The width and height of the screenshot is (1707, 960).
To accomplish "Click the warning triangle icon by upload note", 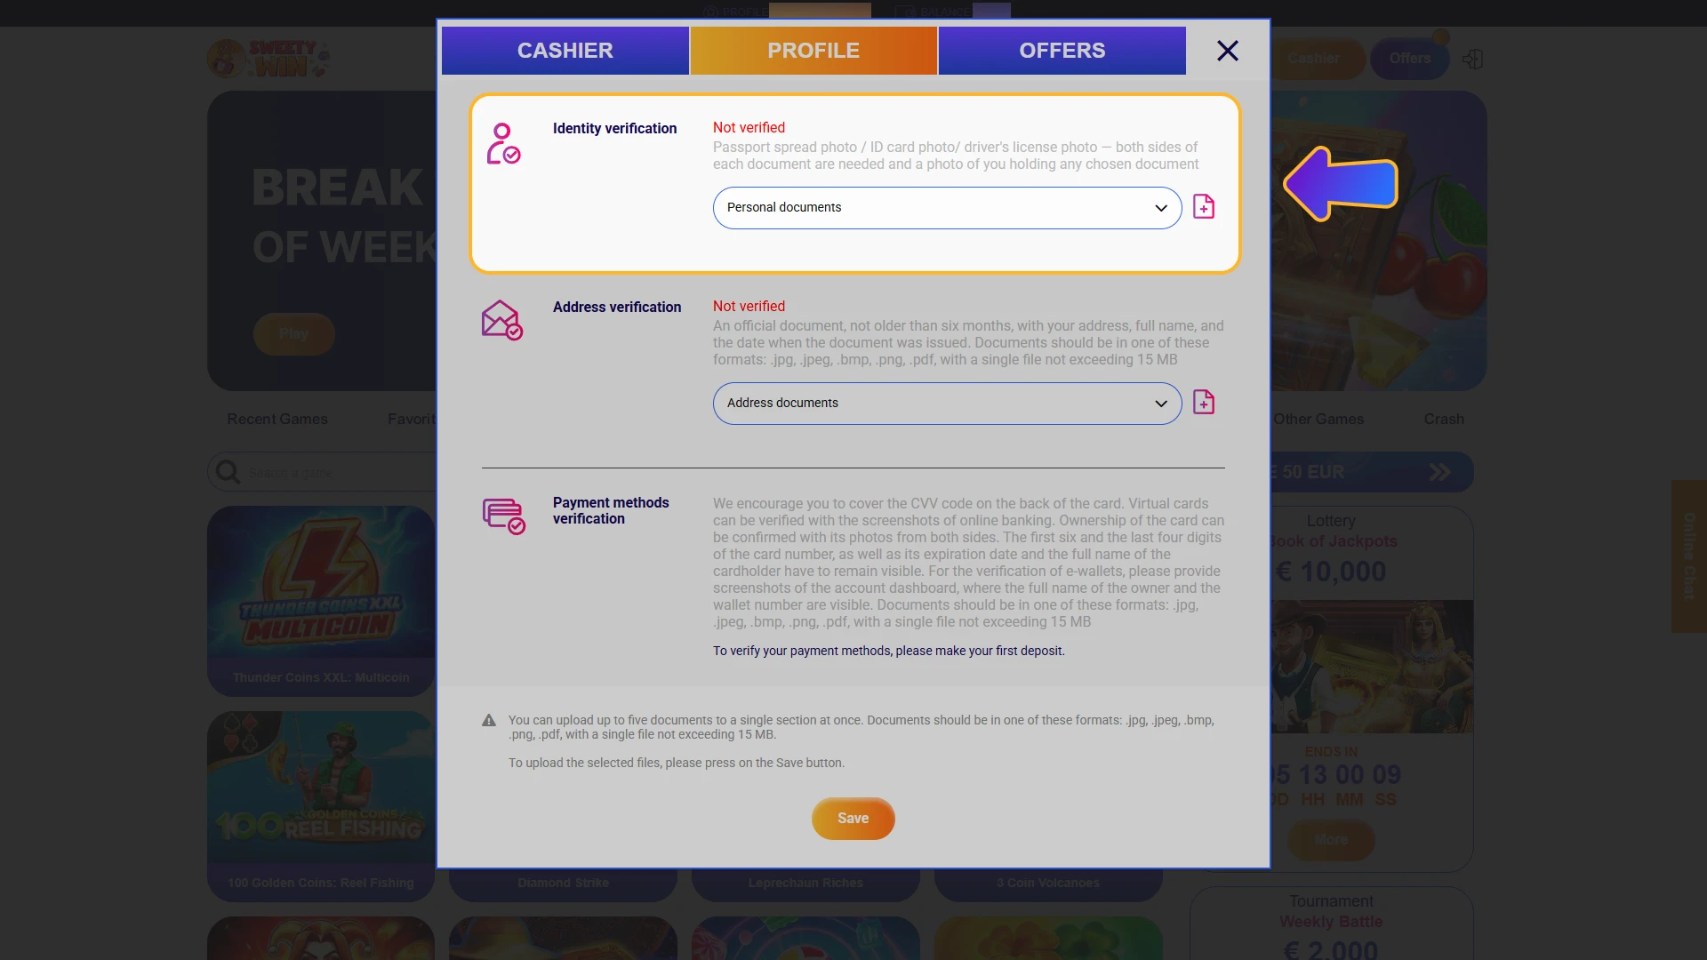I will pos(489,721).
